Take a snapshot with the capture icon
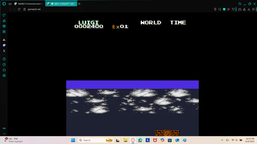Viewport: 257px width, 144px height. point(220,9)
